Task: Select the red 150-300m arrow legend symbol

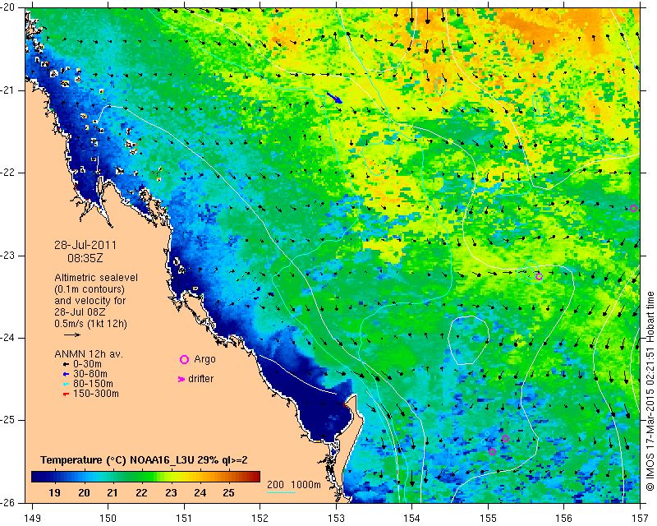Action: point(66,394)
